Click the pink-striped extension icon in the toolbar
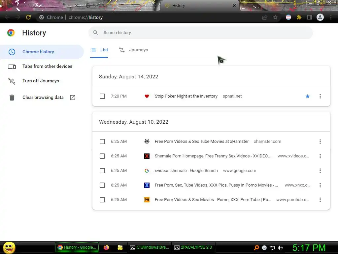Screen dimensions: 338x254 click(x=288, y=17)
